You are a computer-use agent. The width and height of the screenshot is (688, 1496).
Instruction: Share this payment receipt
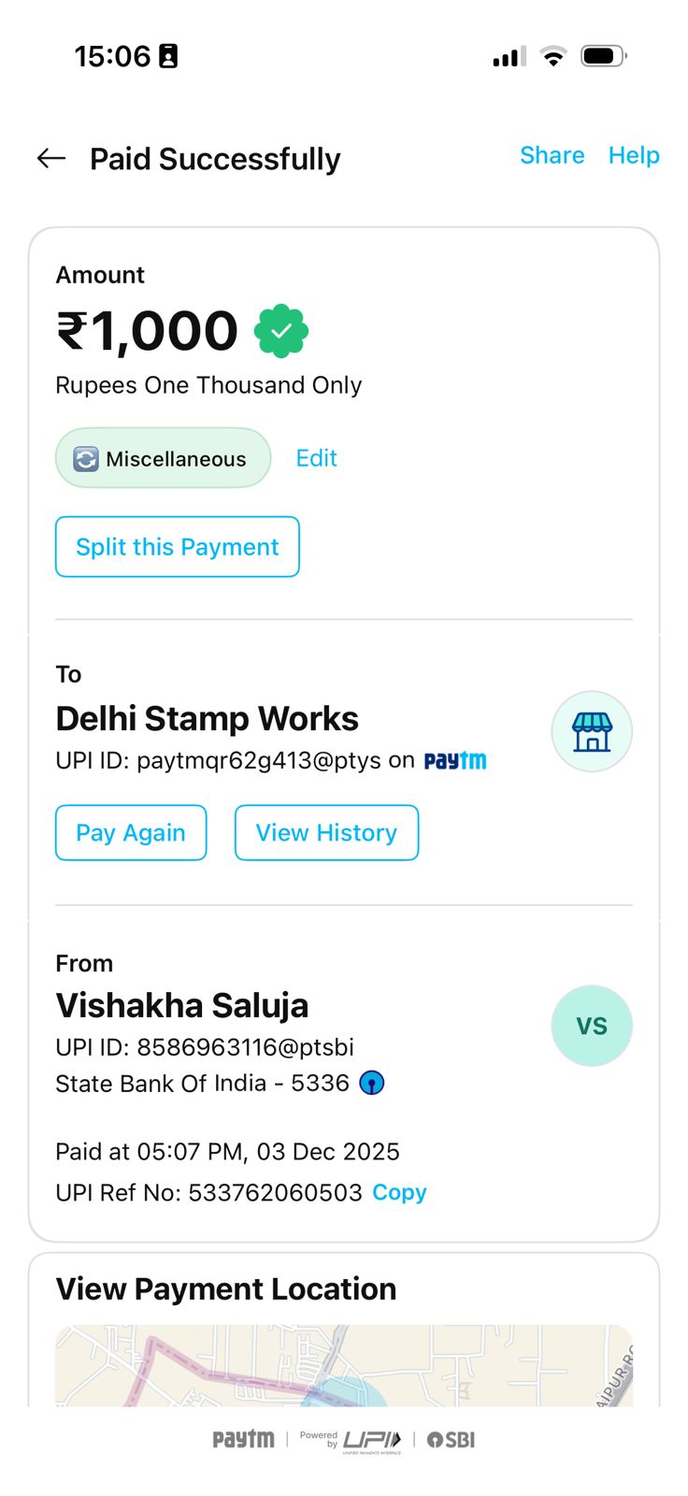[552, 155]
